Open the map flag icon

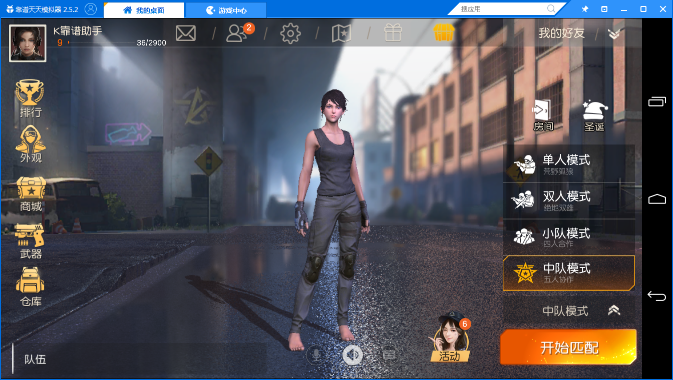click(x=342, y=33)
